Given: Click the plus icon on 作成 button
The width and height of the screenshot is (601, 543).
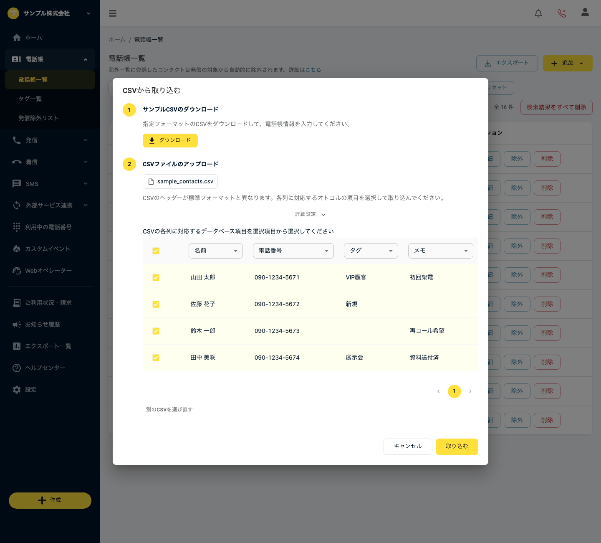Looking at the screenshot, I should coord(42,500).
